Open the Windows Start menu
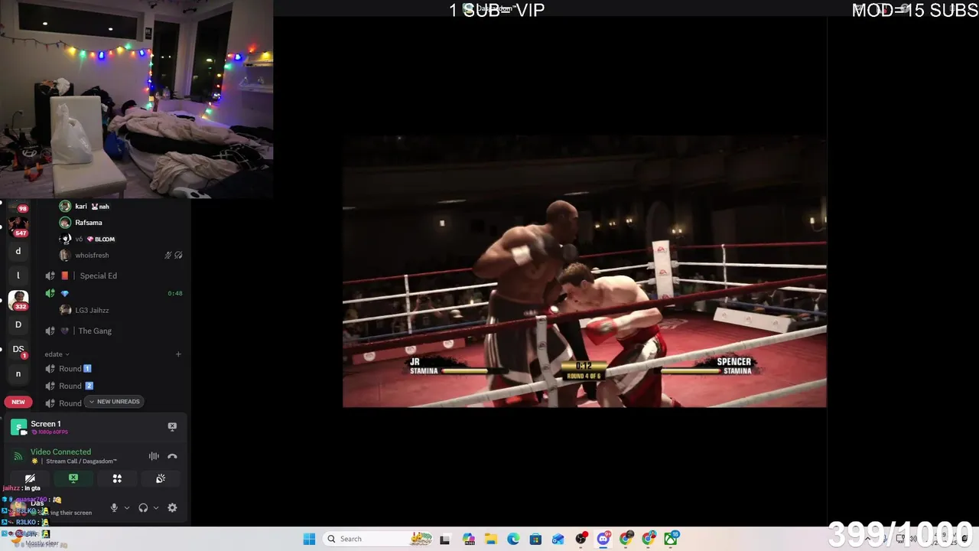Screen dimensions: 979x551 (x=309, y=539)
